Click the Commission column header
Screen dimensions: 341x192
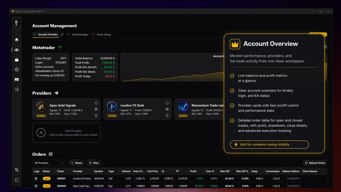pos(273,171)
